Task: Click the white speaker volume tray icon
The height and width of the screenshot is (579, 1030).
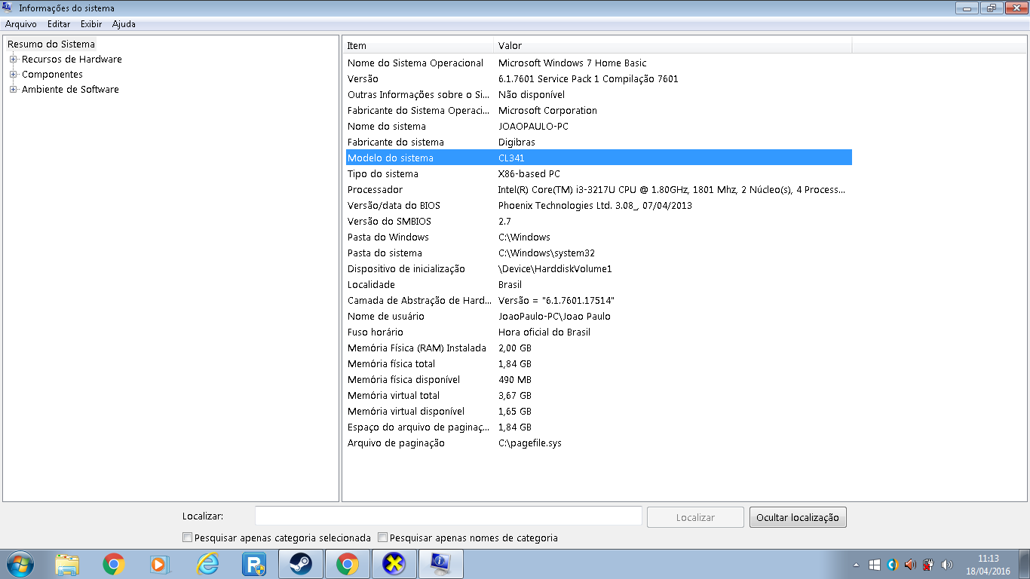Action: [x=947, y=564]
